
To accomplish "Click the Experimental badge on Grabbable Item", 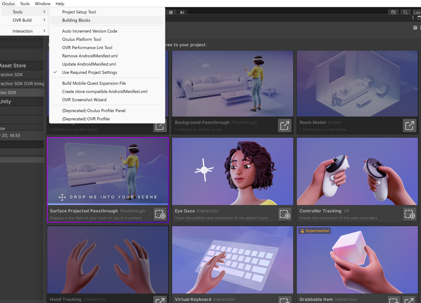I will (314, 231).
